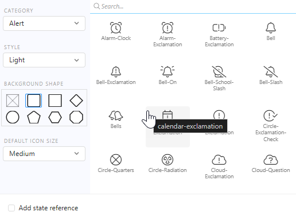Open the Category dropdown showing Alert
The height and width of the screenshot is (220, 296).
tap(44, 23)
